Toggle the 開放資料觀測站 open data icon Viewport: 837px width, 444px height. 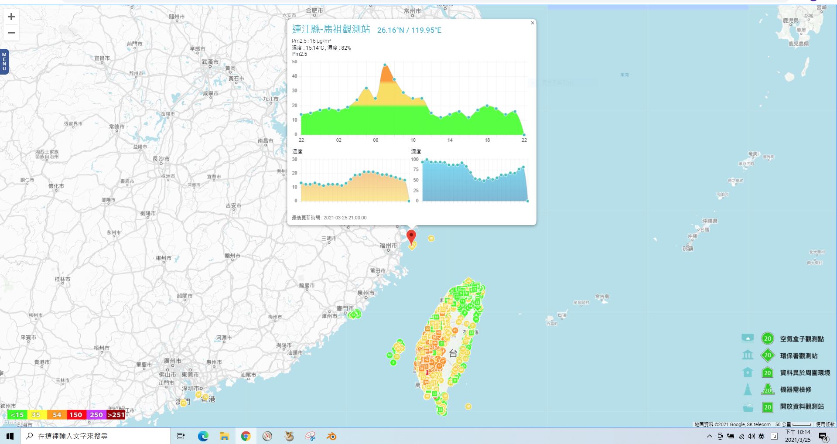[748, 407]
